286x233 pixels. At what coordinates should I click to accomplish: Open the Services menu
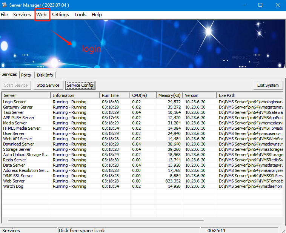[22, 15]
